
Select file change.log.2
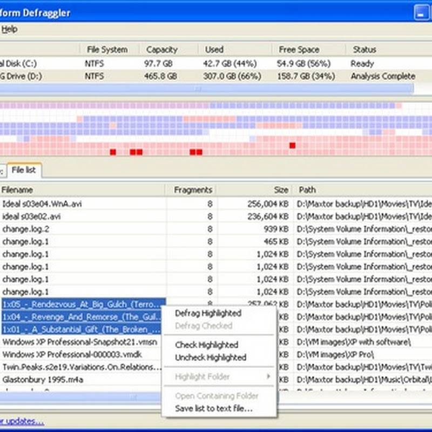25,229
